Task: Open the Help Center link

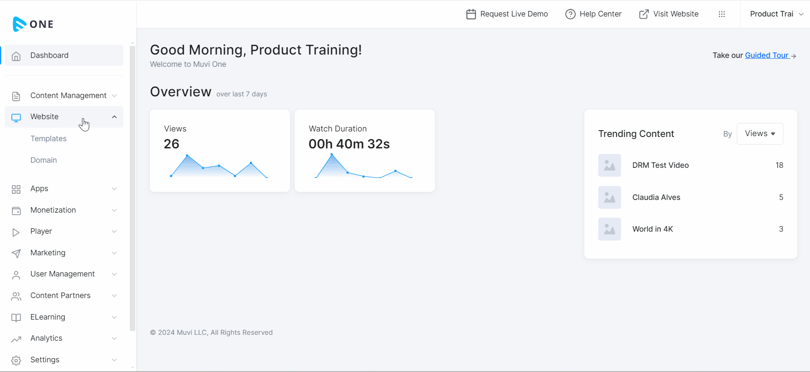Action: 593,14
